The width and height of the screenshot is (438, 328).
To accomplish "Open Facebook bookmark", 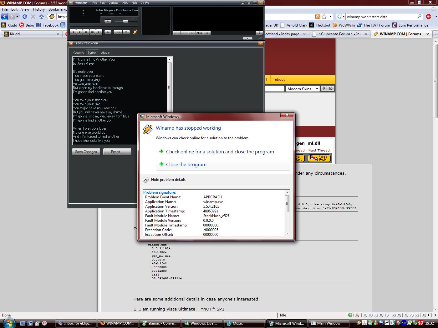I will pos(47,25).
